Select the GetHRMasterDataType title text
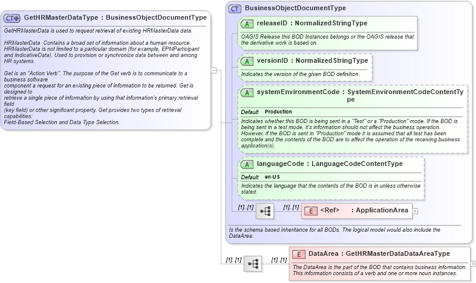Screen dimensions: 476x283 coord(116,17)
